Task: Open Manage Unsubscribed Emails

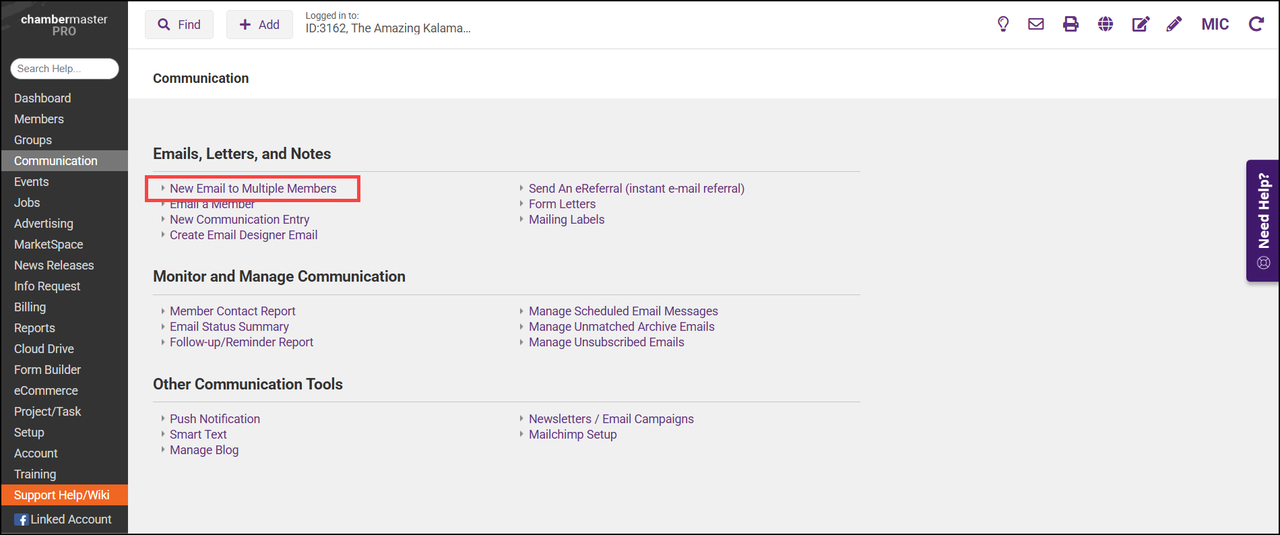Action: pyautogui.click(x=606, y=342)
